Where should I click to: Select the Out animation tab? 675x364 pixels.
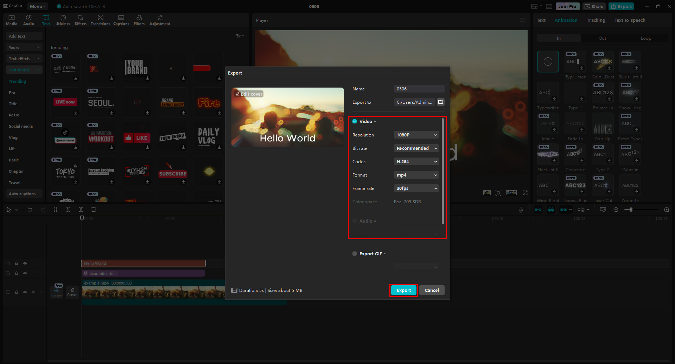click(x=602, y=38)
